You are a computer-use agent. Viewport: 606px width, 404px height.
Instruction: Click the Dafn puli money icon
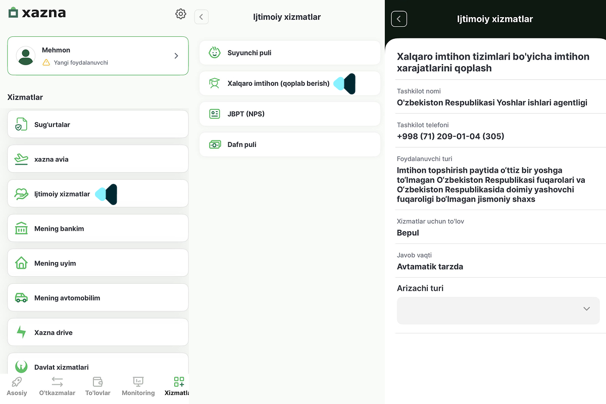click(x=215, y=144)
